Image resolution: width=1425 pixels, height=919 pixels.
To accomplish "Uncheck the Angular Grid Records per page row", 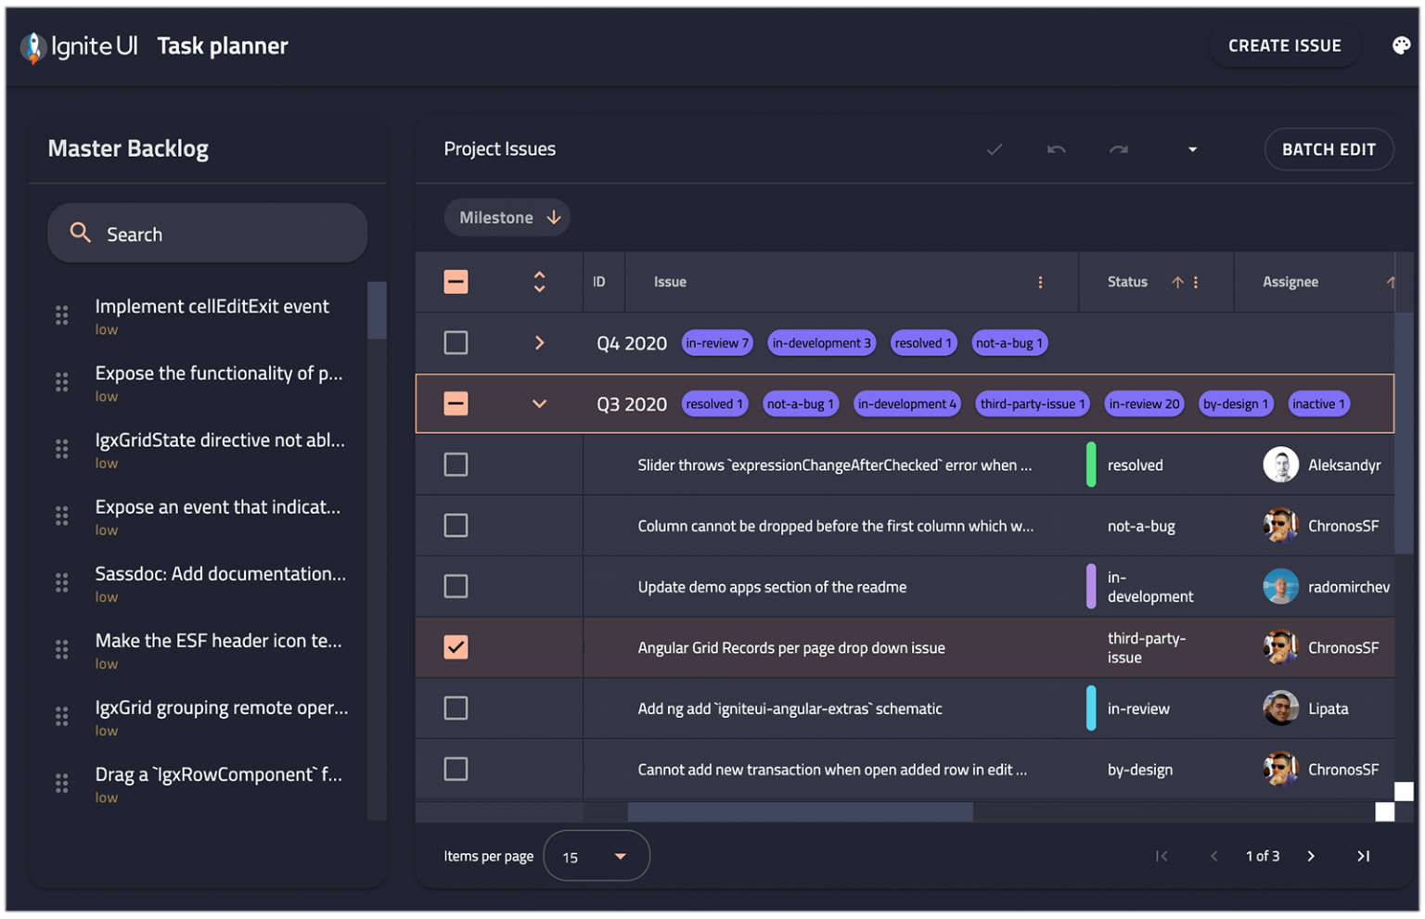I will point(456,647).
